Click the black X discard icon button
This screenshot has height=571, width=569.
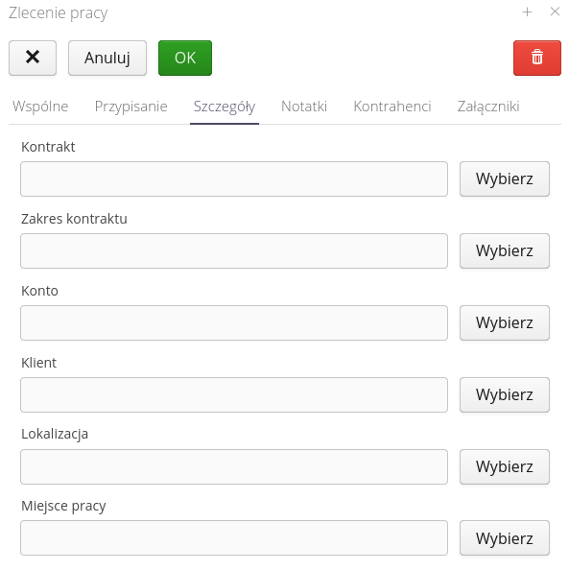coord(33,58)
